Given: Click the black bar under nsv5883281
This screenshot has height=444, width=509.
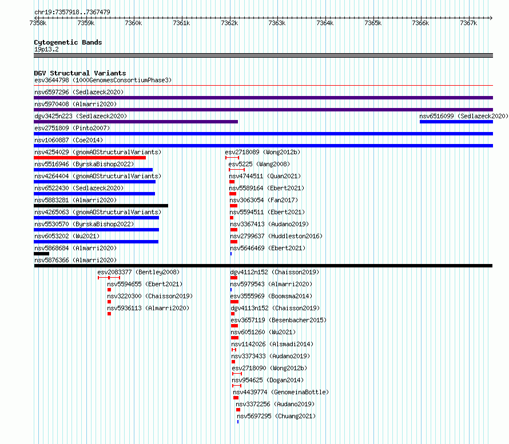Looking at the screenshot, I should coord(101,206).
